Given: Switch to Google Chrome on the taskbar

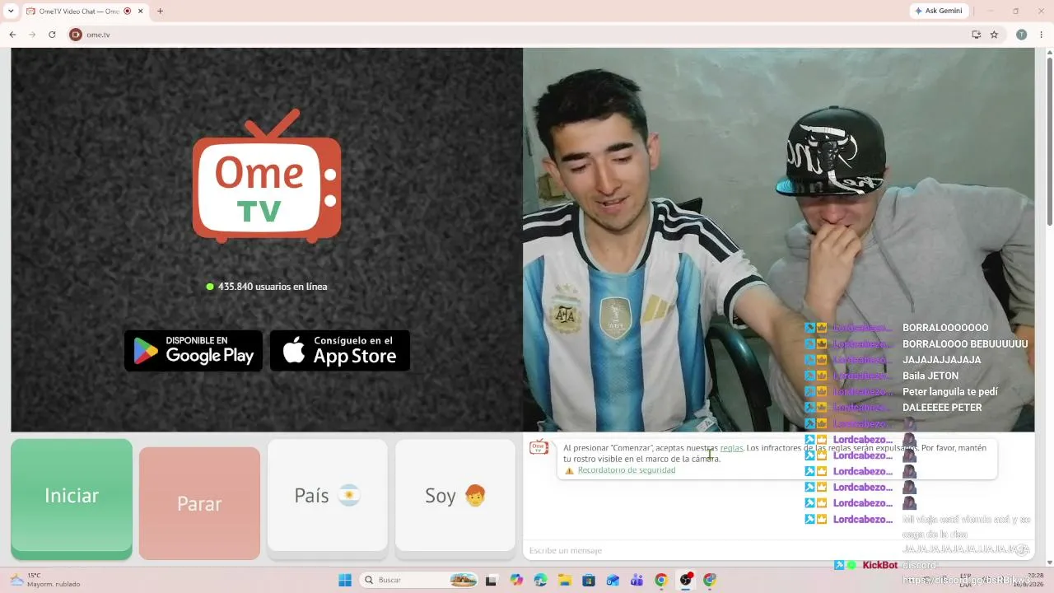Looking at the screenshot, I should 661,580.
